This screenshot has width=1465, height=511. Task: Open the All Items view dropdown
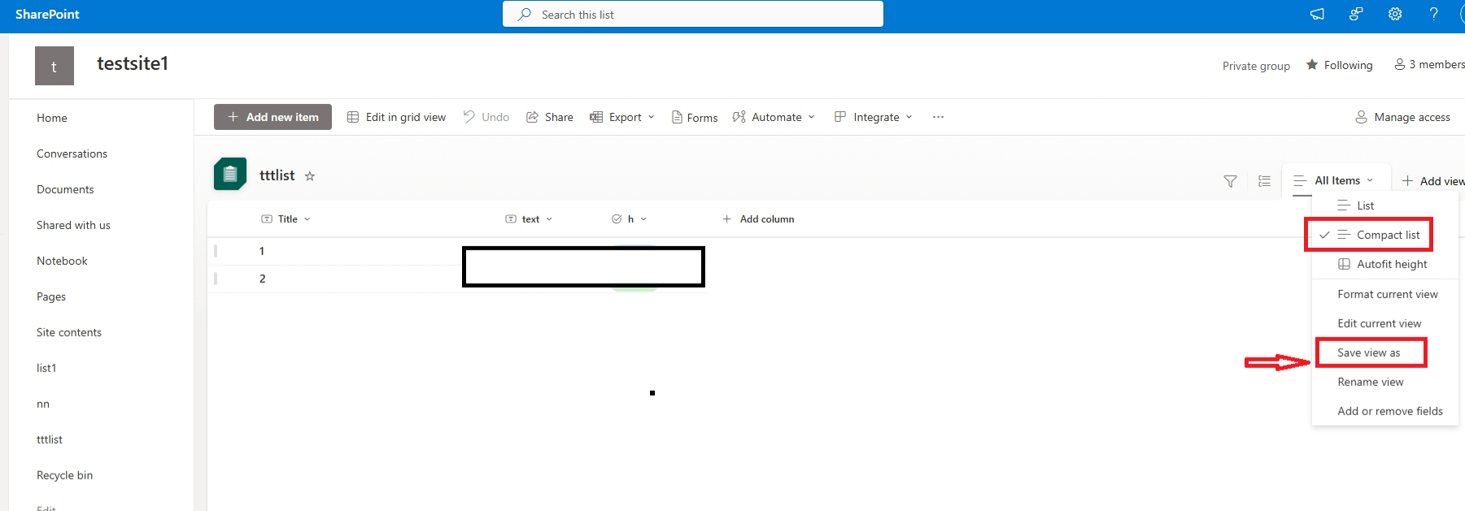click(x=1334, y=180)
